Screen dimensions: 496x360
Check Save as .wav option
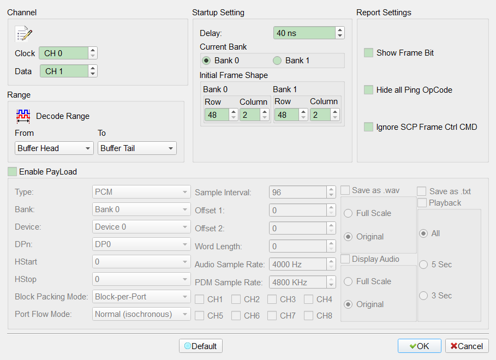[345, 190]
